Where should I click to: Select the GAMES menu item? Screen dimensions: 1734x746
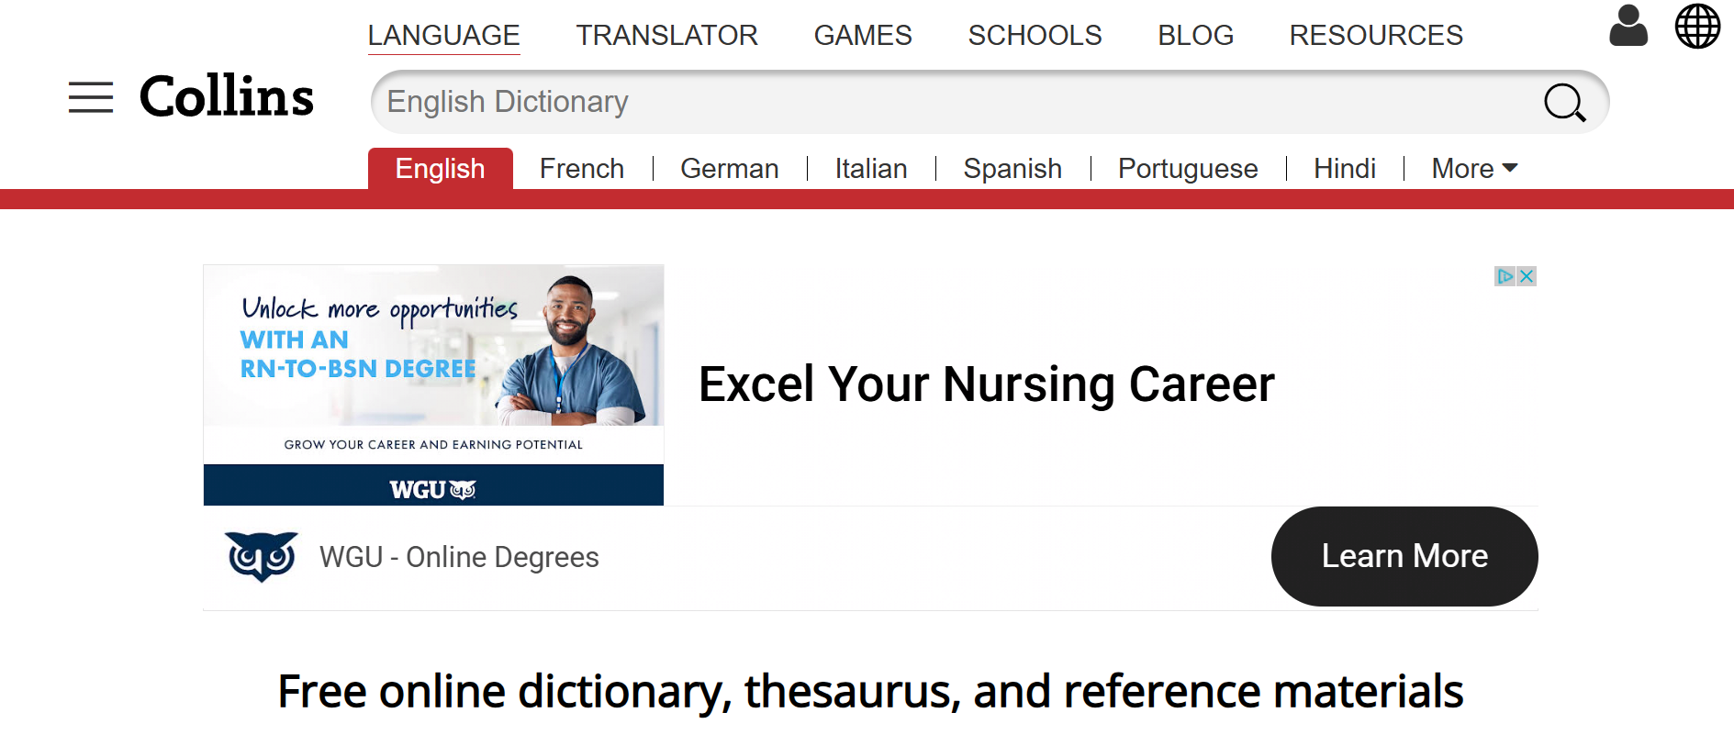coord(863,35)
